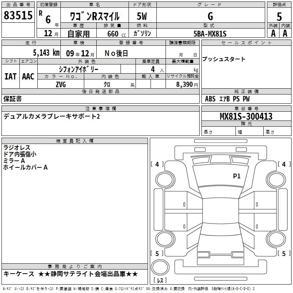The width and height of the screenshot is (293, 293).
Task: Select the interior color クロ
Action: pyautogui.click(x=107, y=85)
